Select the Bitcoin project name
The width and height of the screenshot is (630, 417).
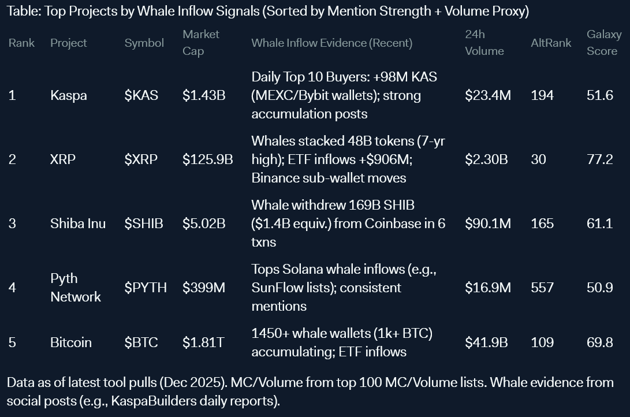tap(70, 342)
